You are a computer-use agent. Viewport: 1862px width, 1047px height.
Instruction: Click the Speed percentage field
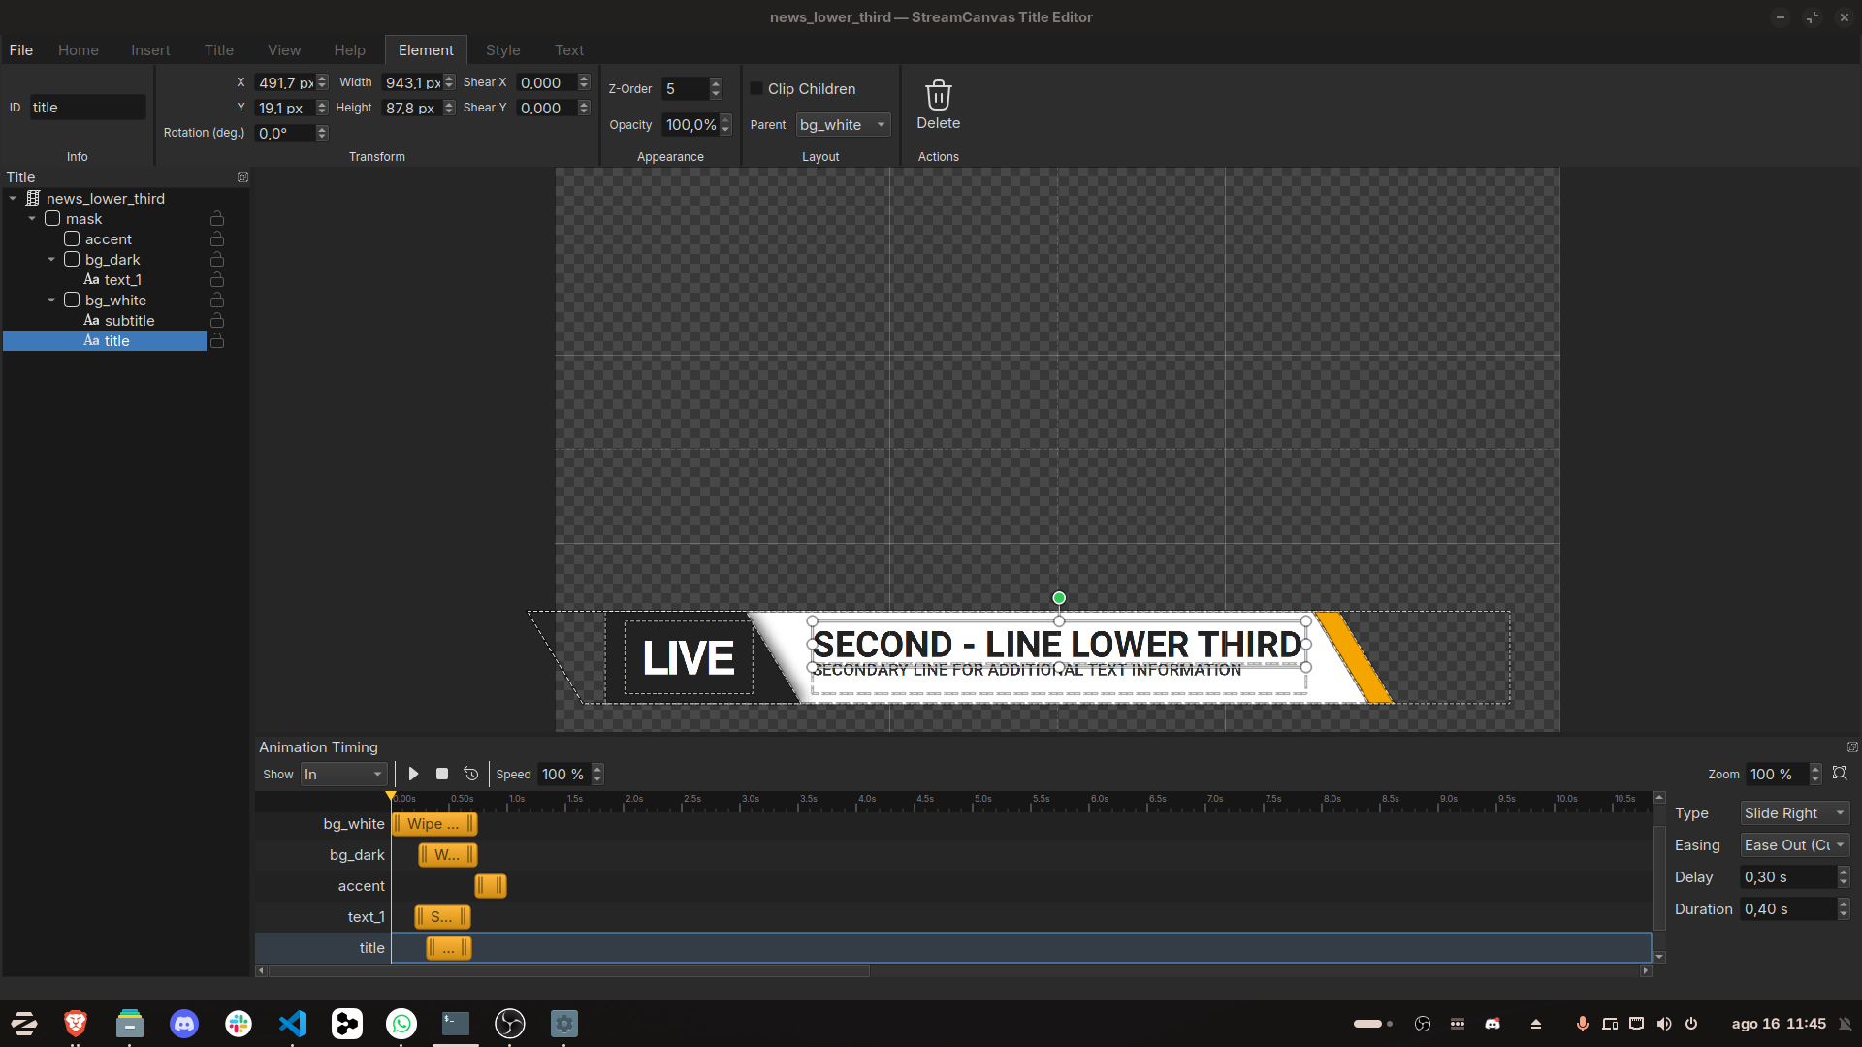pos(564,775)
